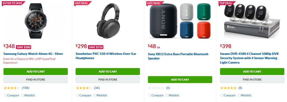Open star rating for Swann DVR-4580
The width and height of the screenshot is (287, 102).
(228, 88)
